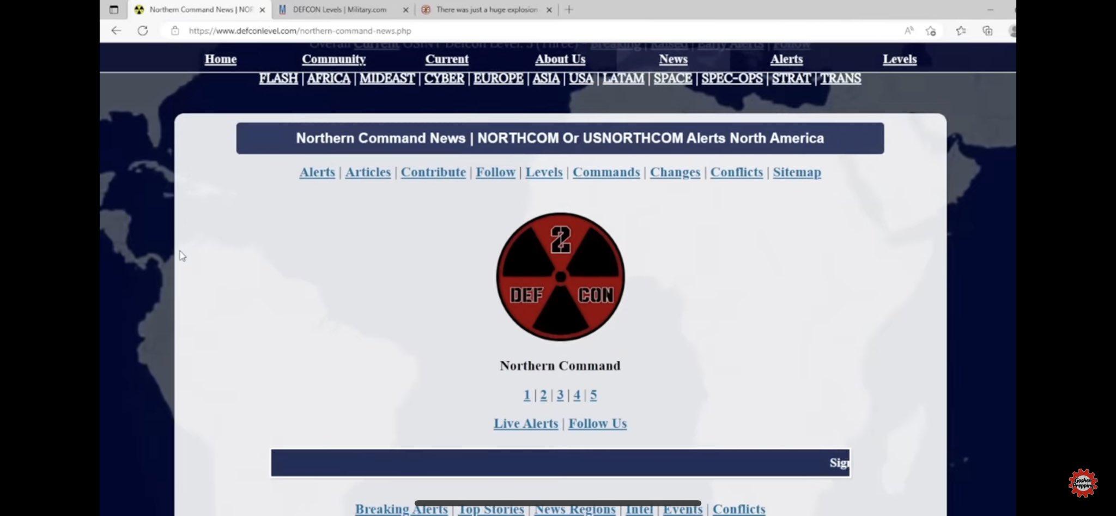Viewport: 1116px width, 516px height.
Task: Click the Contribute link
Action: (433, 172)
